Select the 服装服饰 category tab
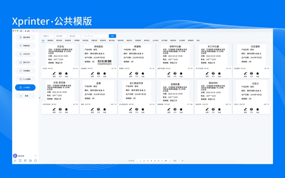Viewport: 285px width, 178px height. click(68, 41)
